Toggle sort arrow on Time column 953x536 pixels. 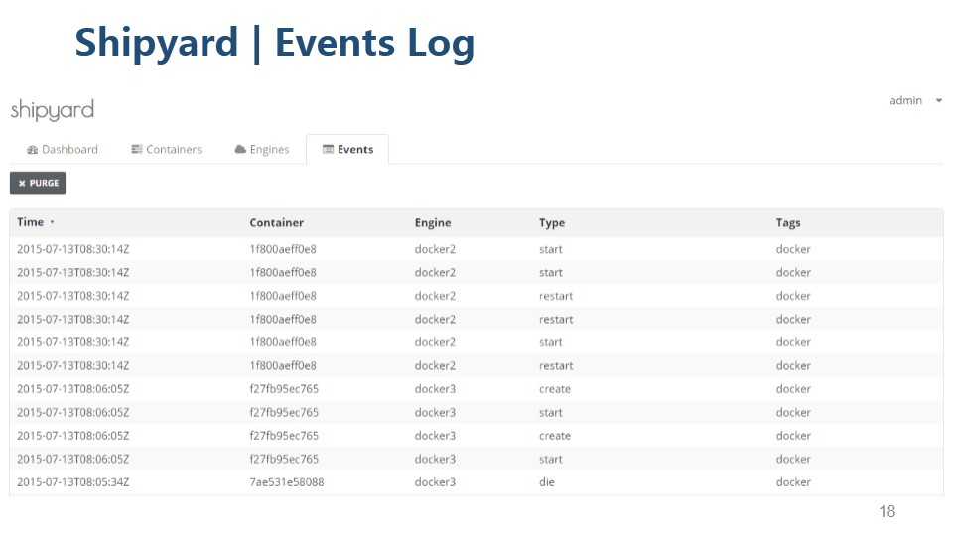52,223
